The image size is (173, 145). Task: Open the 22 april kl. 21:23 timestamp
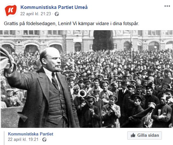[36, 14]
